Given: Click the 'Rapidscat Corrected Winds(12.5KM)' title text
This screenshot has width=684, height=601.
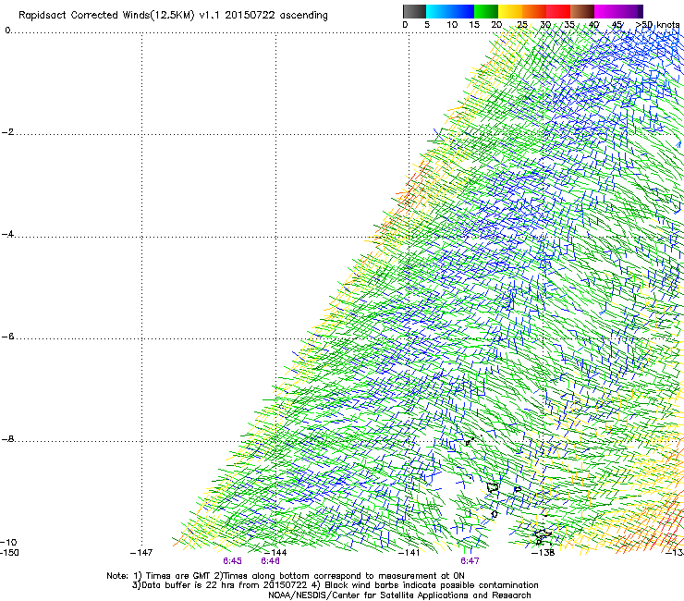Looking at the screenshot, I should [106, 16].
